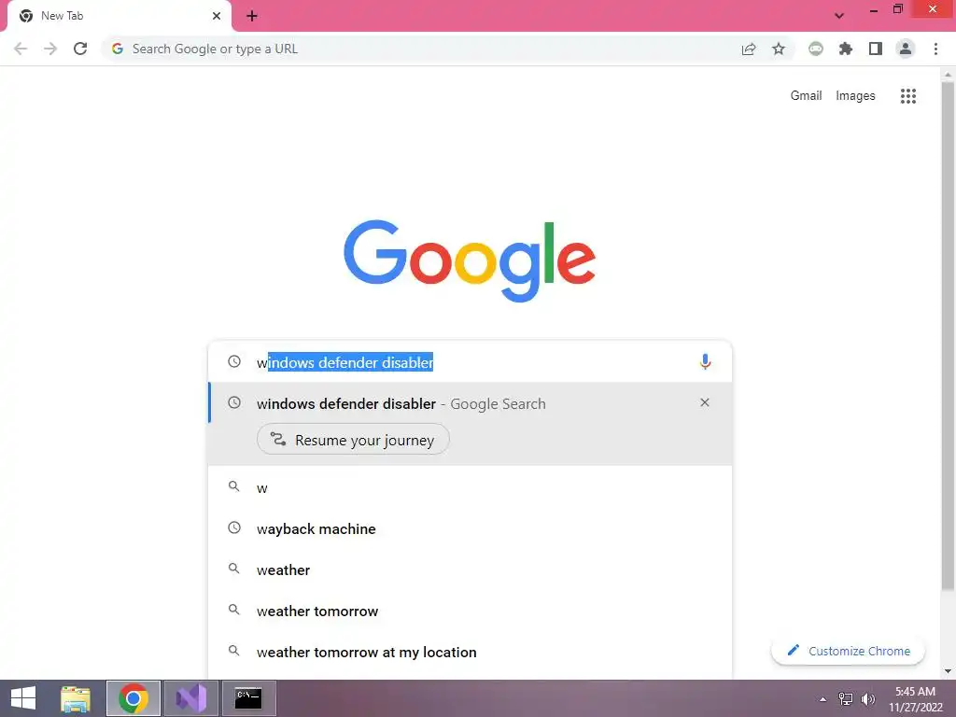Click the magnifier icon beside weather tomorrow

tap(234, 610)
